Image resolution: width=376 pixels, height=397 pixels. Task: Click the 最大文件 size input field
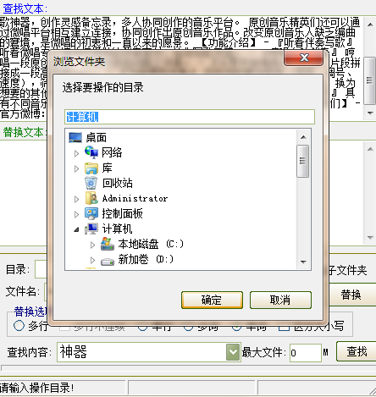(306, 352)
